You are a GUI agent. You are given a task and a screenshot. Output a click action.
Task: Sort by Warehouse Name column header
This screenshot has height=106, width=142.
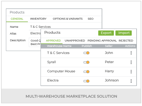(59, 46)
